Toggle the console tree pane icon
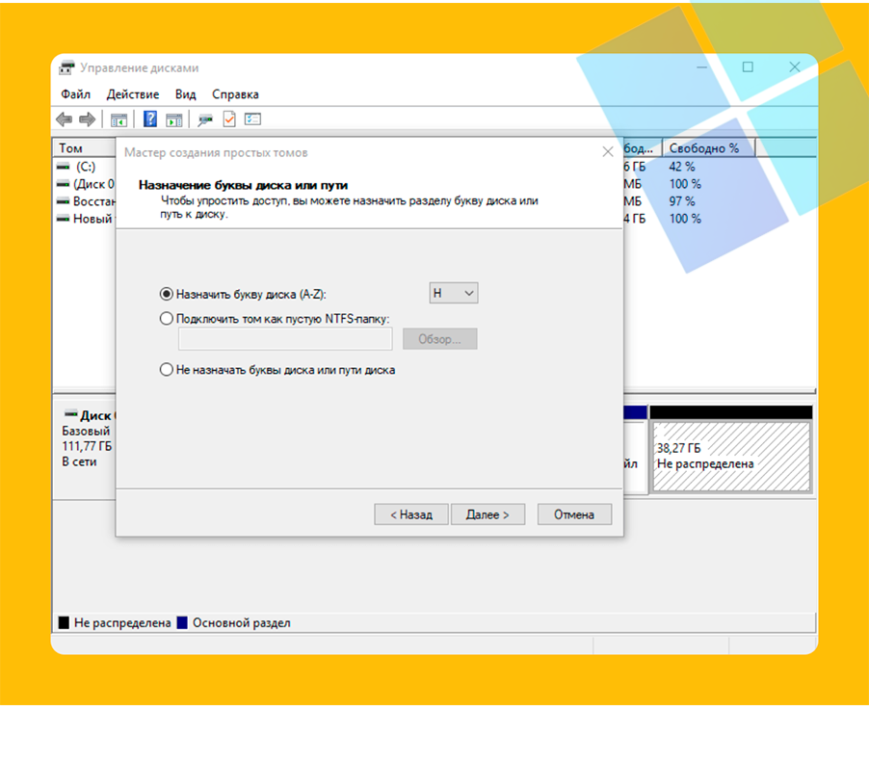Viewport: 869px width, 763px height. click(118, 119)
